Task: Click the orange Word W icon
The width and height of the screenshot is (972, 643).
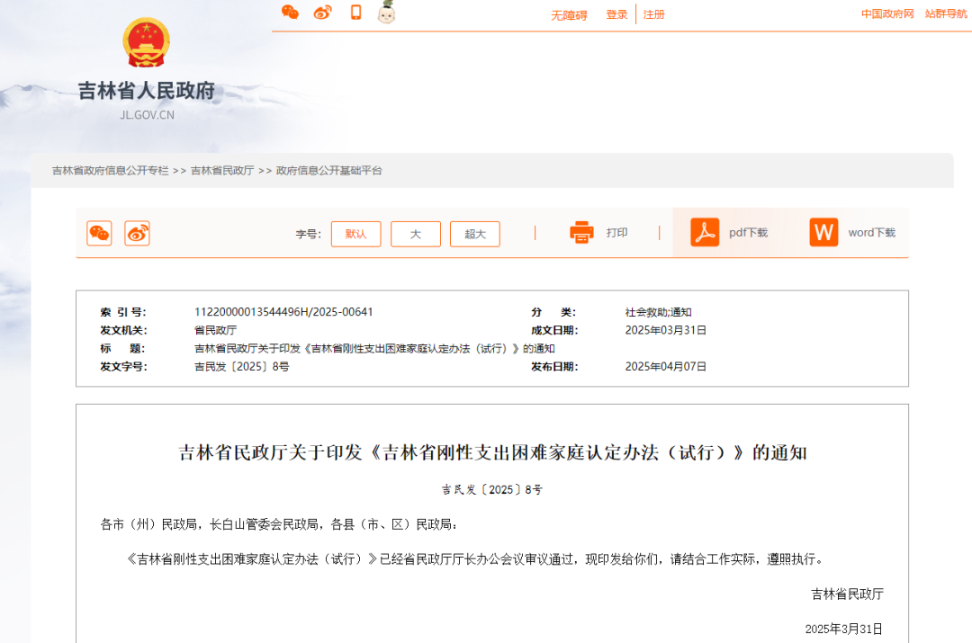Action: [x=823, y=232]
